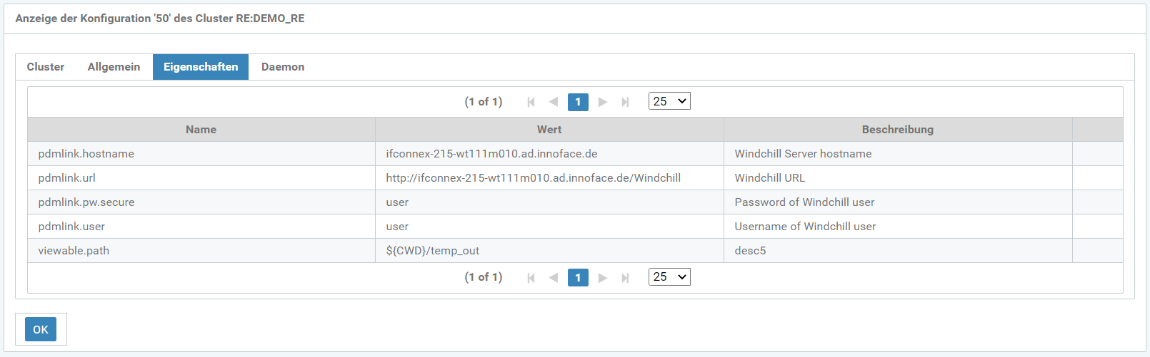Go to first page in top paginator
The width and height of the screenshot is (1150, 357).
coord(531,102)
